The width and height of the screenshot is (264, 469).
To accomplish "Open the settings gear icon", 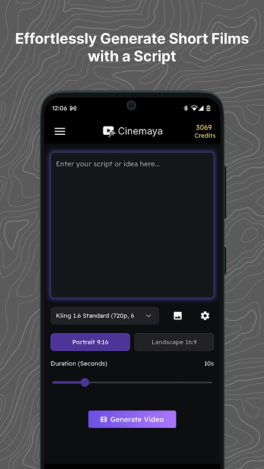I will coord(205,315).
